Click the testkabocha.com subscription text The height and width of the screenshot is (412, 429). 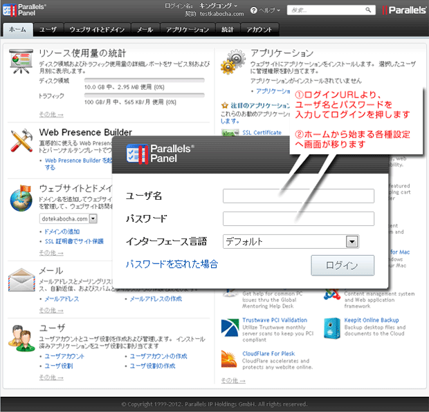221,14
